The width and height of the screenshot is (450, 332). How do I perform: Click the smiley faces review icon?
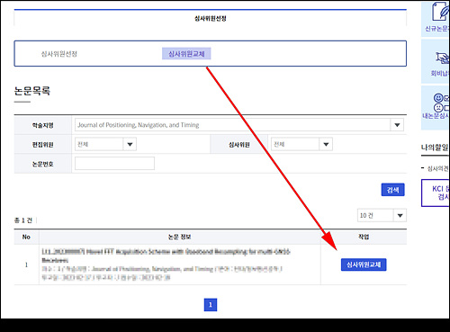[441, 103]
